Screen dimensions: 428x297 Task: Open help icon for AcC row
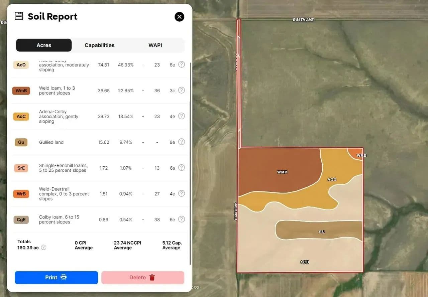181,116
